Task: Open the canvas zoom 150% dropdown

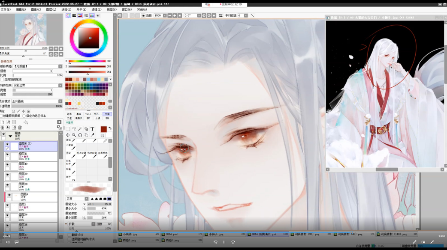Action: point(165,16)
